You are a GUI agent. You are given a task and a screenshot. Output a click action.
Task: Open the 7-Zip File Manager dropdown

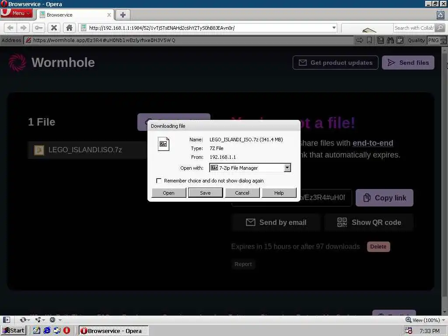click(250, 168)
